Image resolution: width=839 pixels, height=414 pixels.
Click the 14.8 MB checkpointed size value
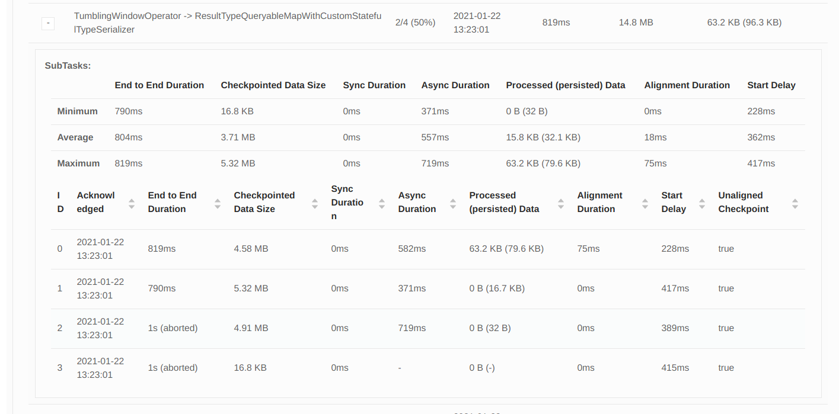tap(636, 23)
